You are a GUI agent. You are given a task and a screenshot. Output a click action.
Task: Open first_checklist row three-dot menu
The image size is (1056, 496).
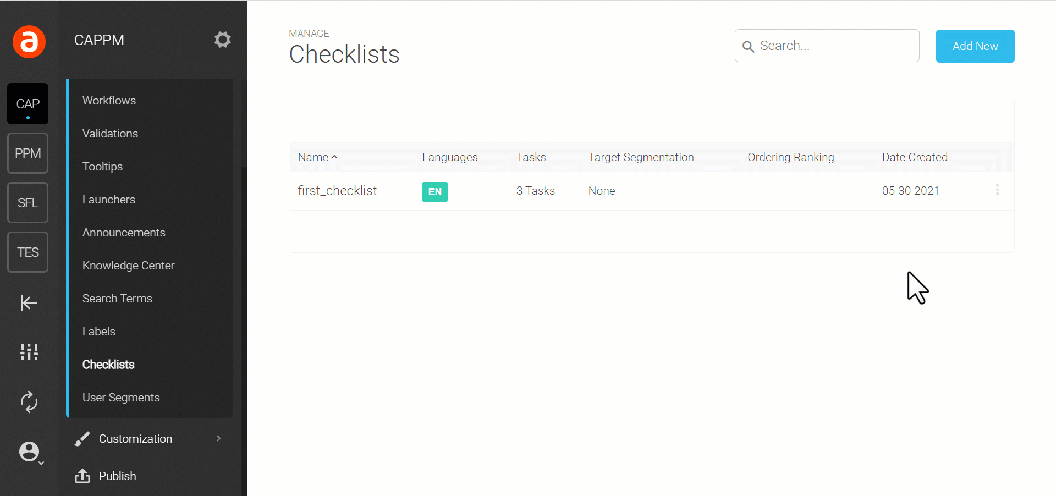[x=997, y=190]
